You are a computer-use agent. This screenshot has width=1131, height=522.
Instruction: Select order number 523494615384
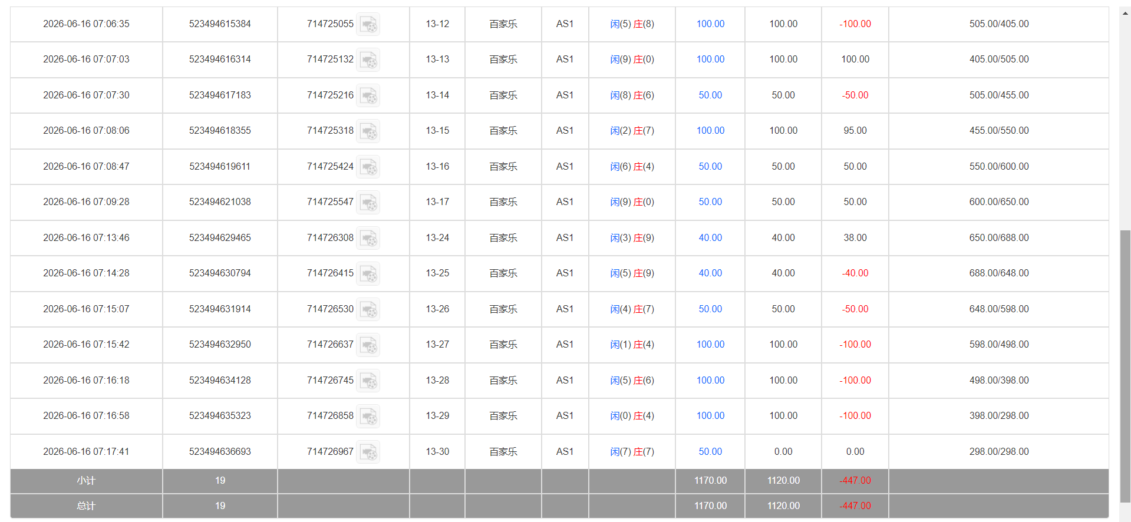click(x=220, y=24)
